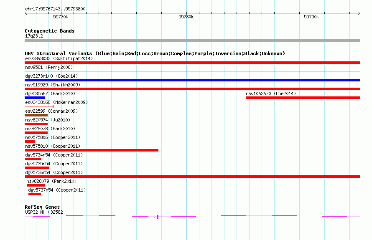Open the nsv1063670 (Coe2014) label
The width and height of the screenshot is (372, 240).
coord(271,93)
